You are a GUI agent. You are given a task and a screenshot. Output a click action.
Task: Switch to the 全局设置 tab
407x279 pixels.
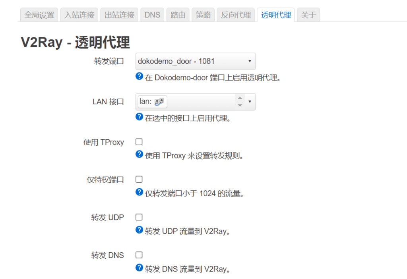pos(39,14)
